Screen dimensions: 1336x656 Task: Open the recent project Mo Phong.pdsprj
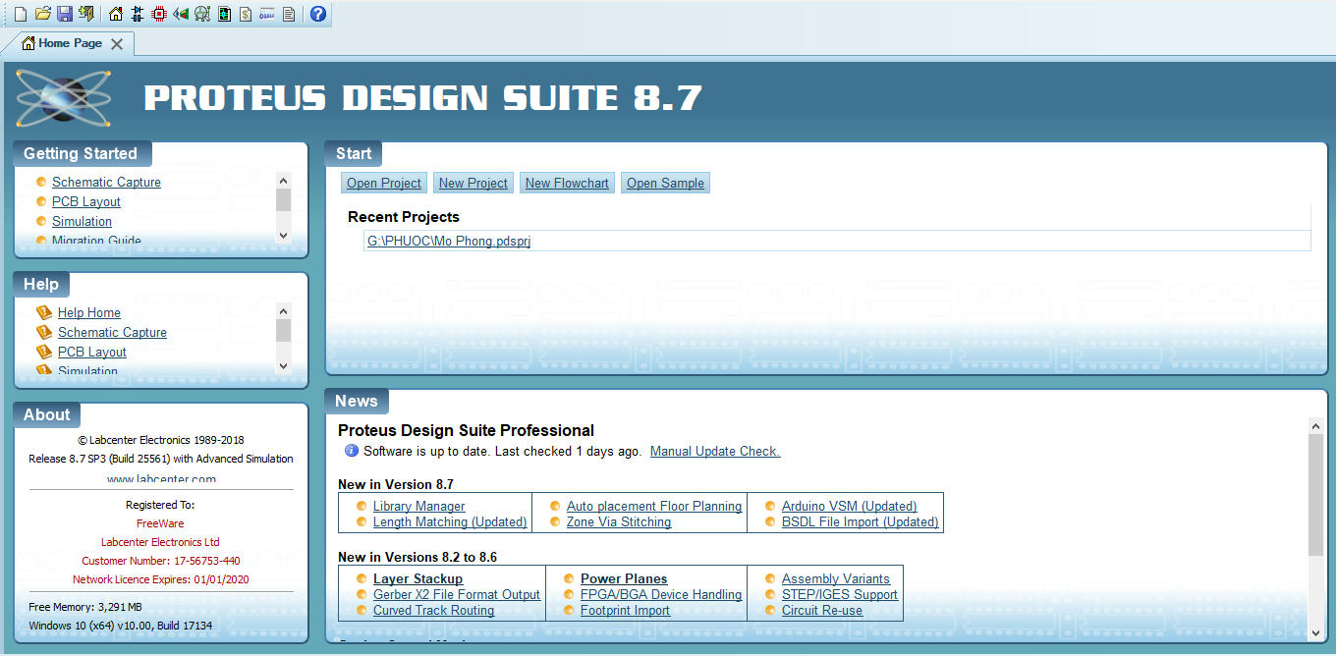(x=449, y=241)
